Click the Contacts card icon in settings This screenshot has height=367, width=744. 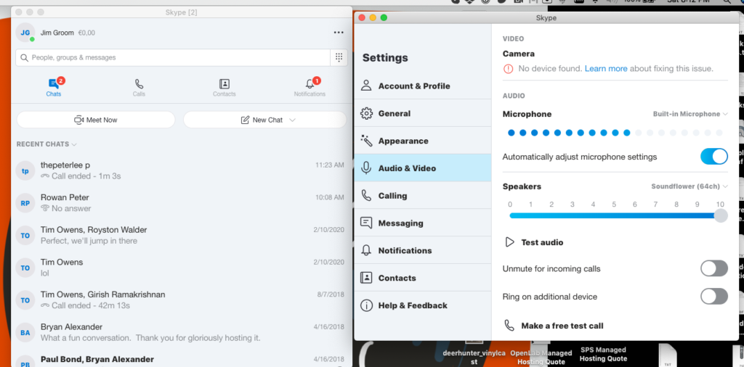pos(366,278)
